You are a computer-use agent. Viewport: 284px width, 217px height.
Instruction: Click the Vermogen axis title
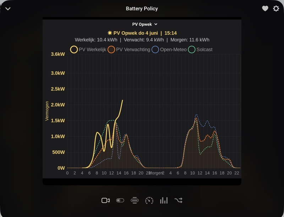point(47,111)
